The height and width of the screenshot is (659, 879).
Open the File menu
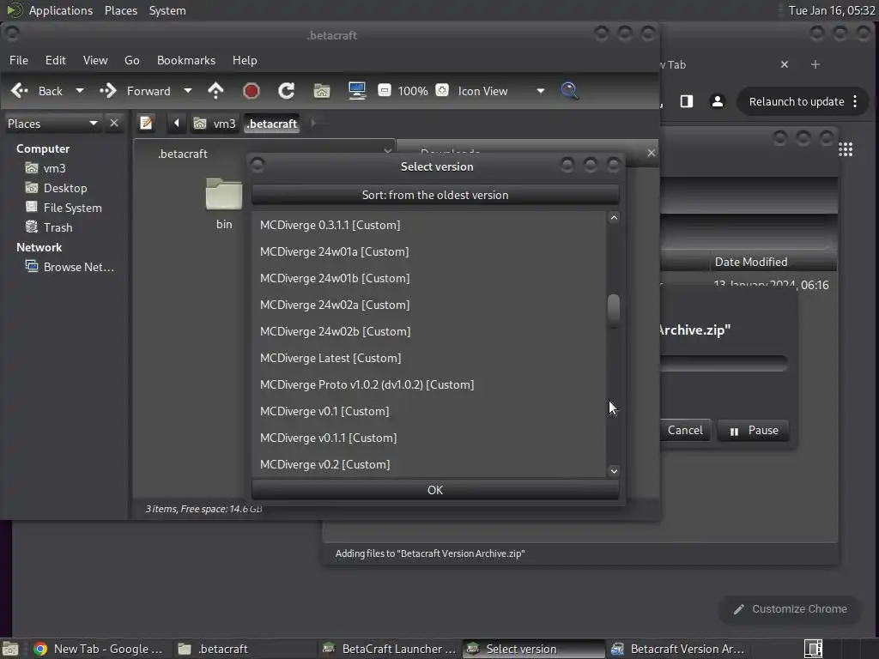click(x=19, y=60)
